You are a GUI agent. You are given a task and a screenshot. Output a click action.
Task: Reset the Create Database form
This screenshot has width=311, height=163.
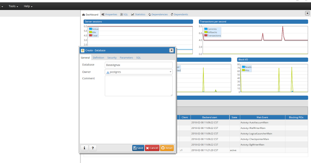pos(167,148)
